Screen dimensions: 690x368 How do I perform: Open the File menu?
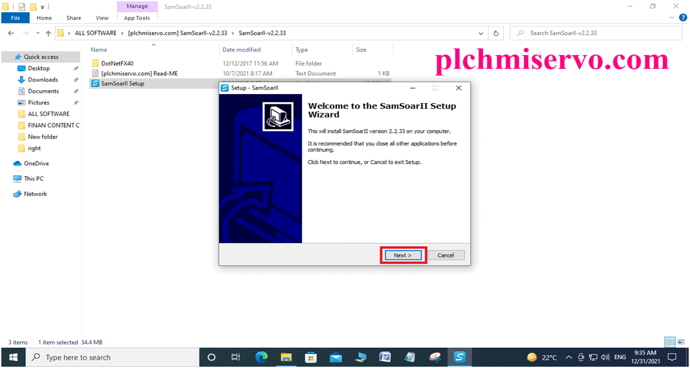click(15, 18)
